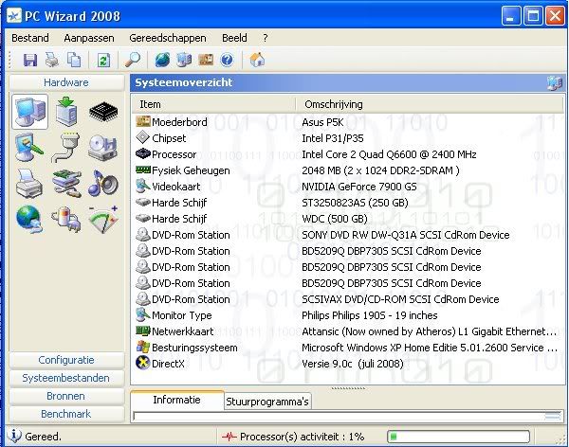Screen dimensions: 569x447
Task: Open the Bestand menu
Action: (30, 38)
